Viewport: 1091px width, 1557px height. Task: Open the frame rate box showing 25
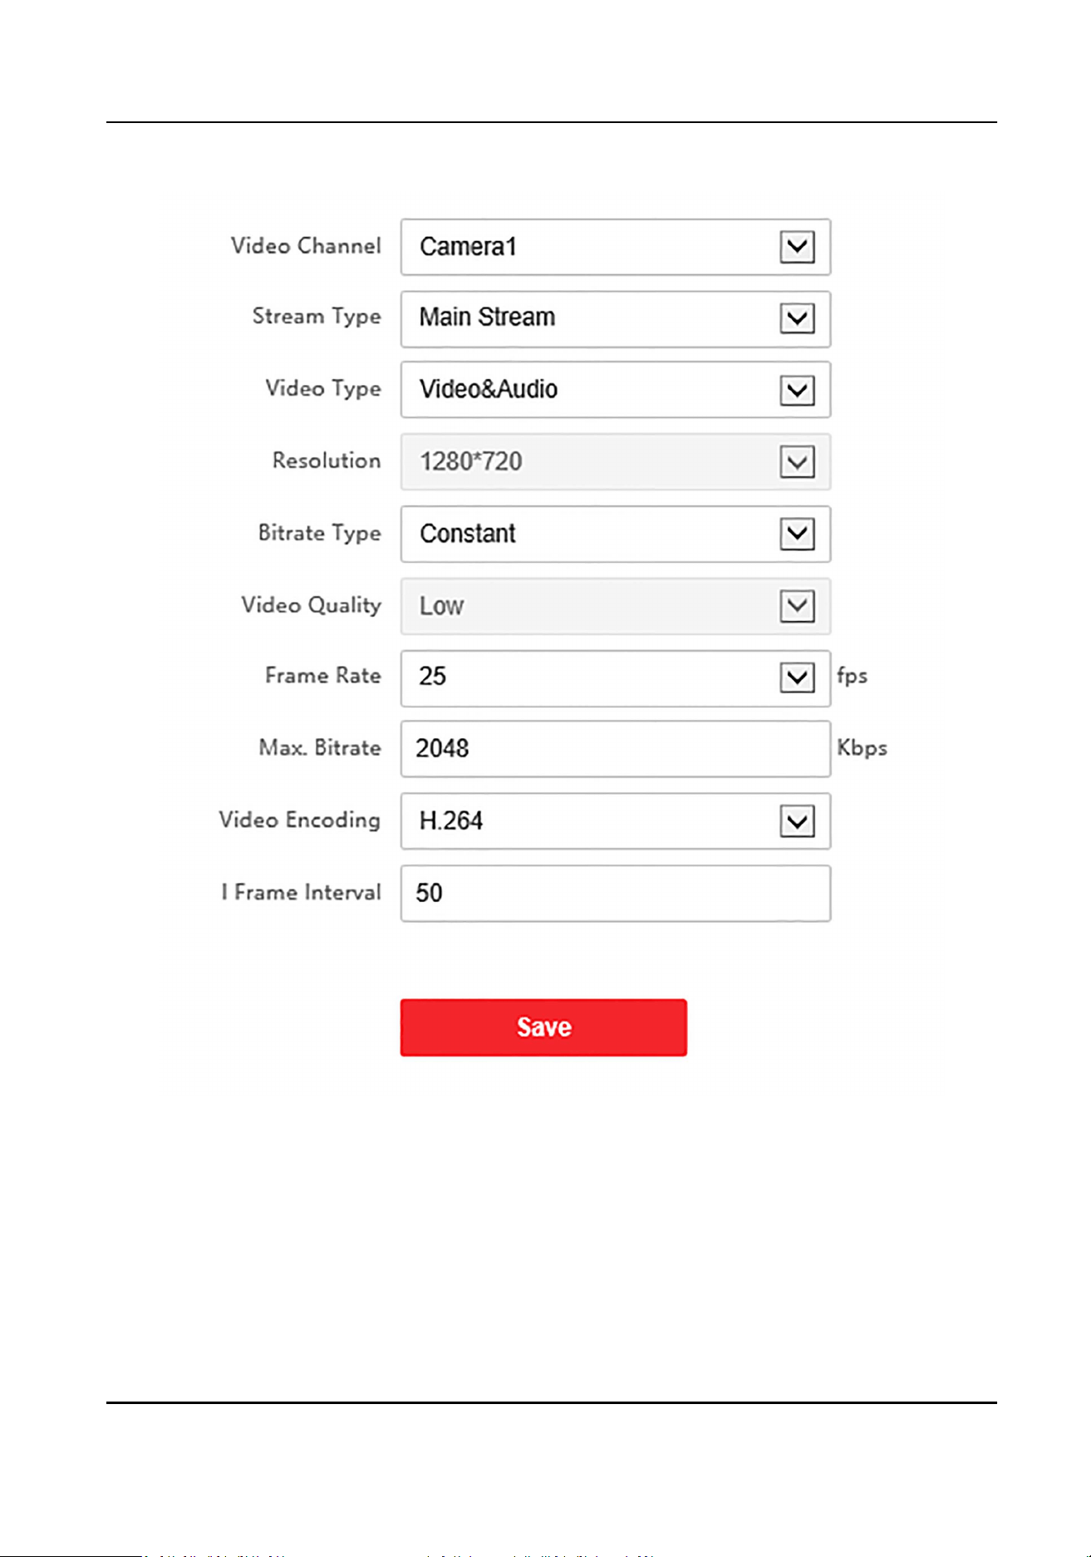(x=616, y=678)
